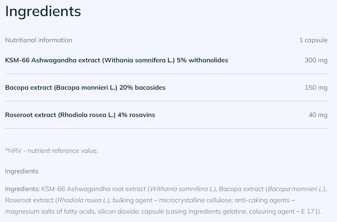This screenshot has height=222, width=337.
Task: Select the KSM-66 Ashwagandha extract row title
Action: point(116,60)
